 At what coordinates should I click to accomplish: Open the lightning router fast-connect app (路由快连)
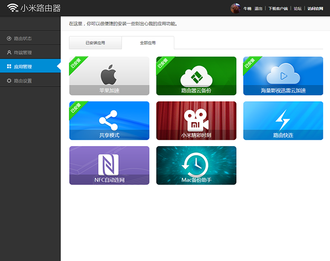click(283, 121)
